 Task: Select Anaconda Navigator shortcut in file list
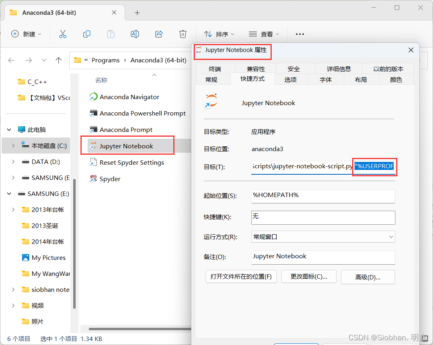pos(124,97)
